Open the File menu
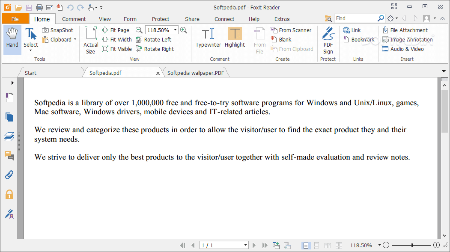Image resolution: width=450 pixels, height=252 pixels. pos(15,19)
